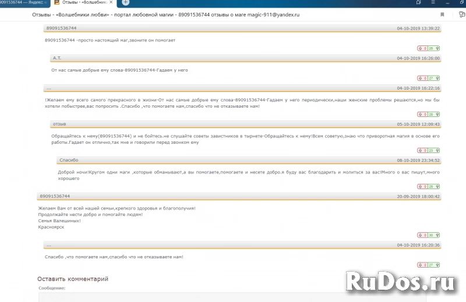This screenshot has height=302, width=466.
Task: Downvote the Валешины family comment from 20-09-2019
Action: click(420, 235)
